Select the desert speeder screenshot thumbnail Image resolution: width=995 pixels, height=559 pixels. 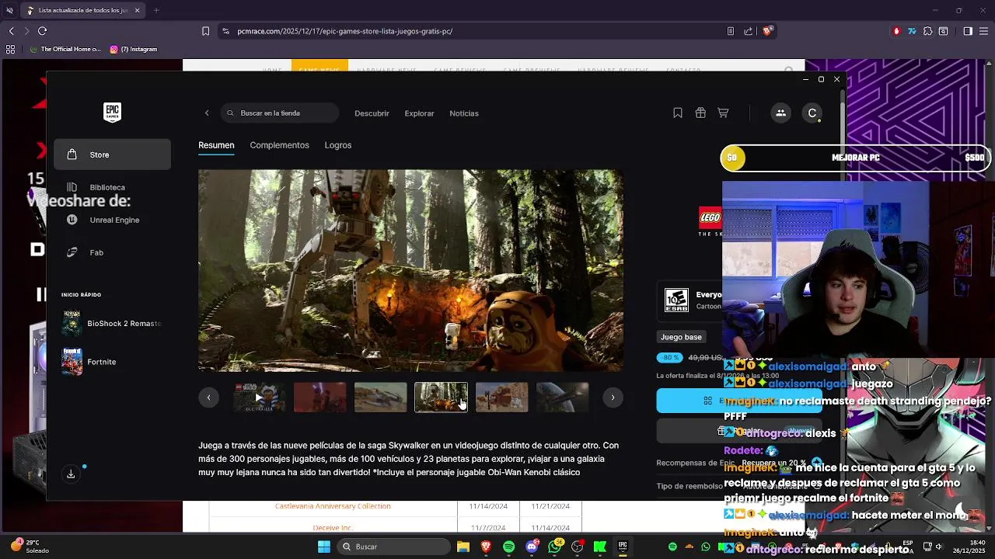(x=380, y=398)
